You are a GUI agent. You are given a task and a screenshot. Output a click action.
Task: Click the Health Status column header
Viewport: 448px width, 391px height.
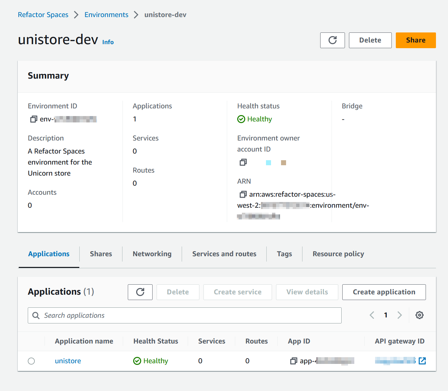point(156,341)
